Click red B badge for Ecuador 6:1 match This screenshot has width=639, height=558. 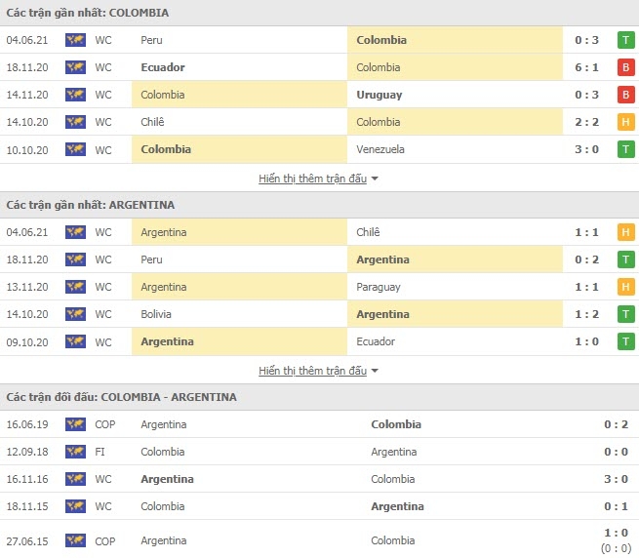(626, 67)
